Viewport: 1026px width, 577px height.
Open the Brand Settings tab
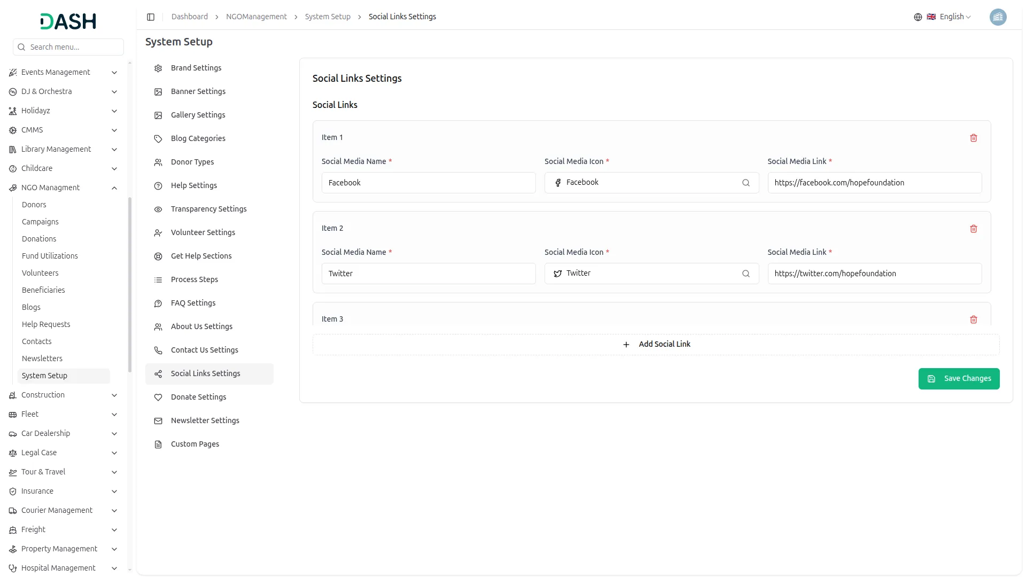(196, 68)
